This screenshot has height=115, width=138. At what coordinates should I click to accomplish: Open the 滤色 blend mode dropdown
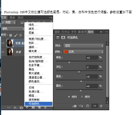pyautogui.click(x=13, y=29)
